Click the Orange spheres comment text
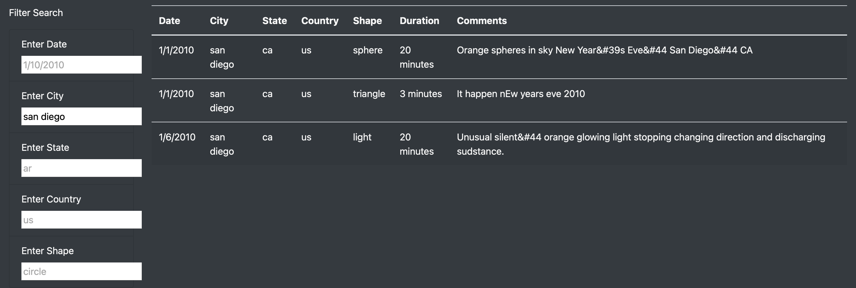 point(604,50)
